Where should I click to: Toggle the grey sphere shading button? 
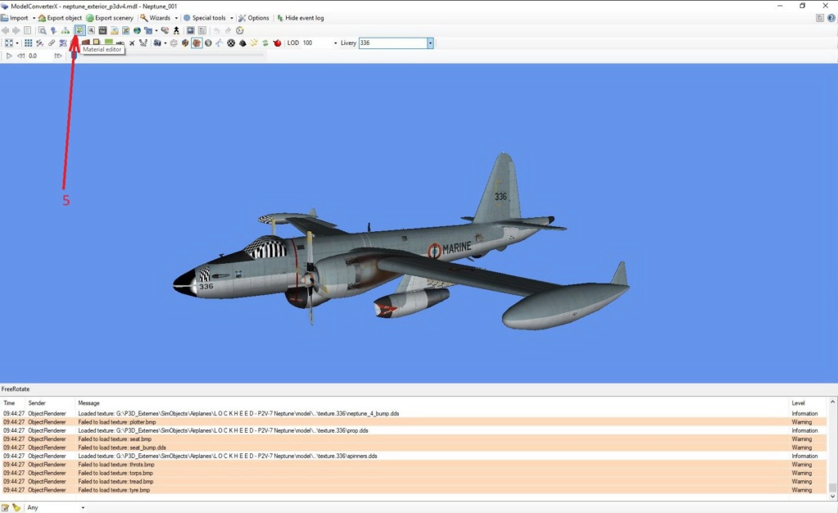coord(208,43)
